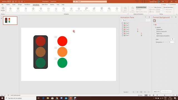Open Format Background pane options arrow
178x100 pixels.
pos(172,17)
